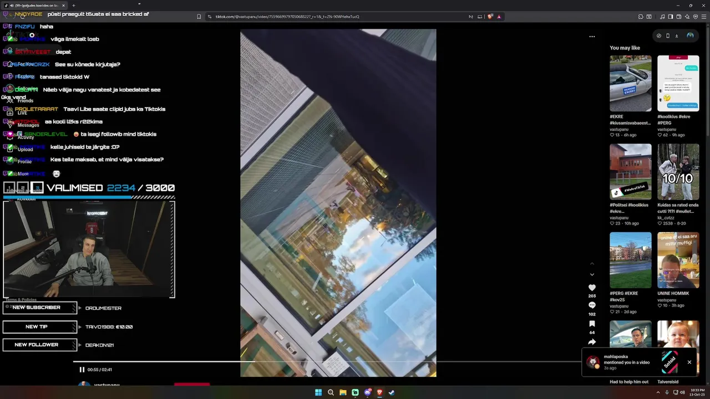Click the 'Kuidas sa rated enda cutti' title
This screenshot has height=399, width=710.
(x=678, y=208)
